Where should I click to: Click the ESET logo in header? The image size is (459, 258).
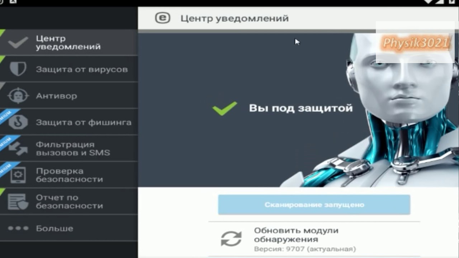click(162, 18)
